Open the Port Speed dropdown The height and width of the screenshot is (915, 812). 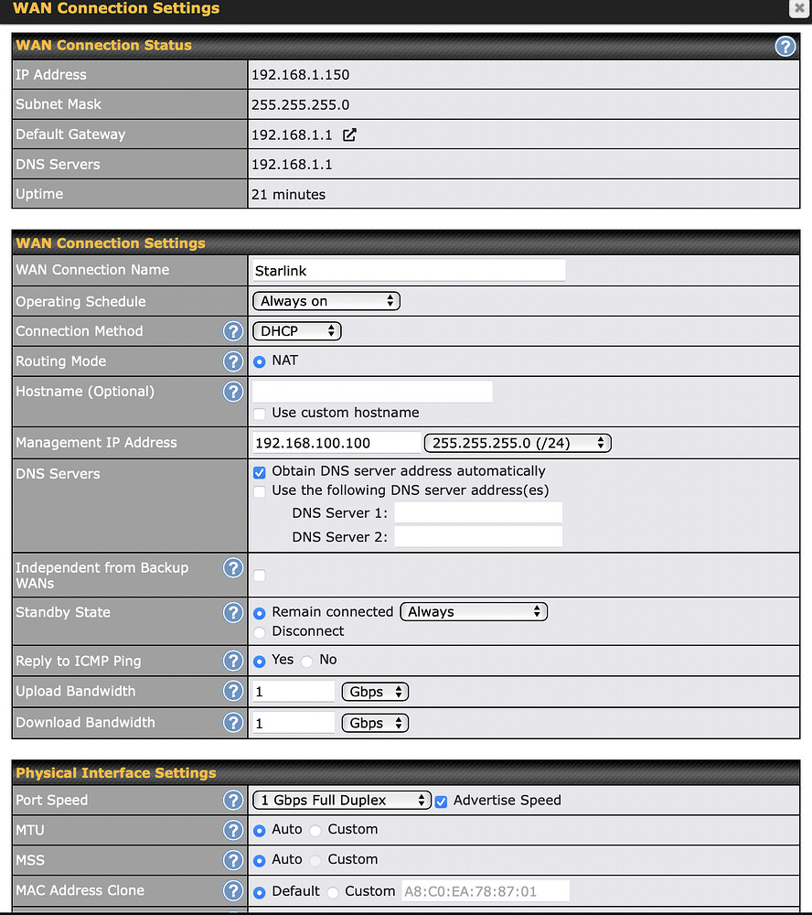click(341, 800)
